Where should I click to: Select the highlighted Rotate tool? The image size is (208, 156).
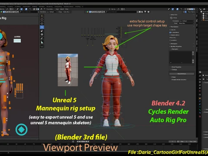[x=42, y=27]
